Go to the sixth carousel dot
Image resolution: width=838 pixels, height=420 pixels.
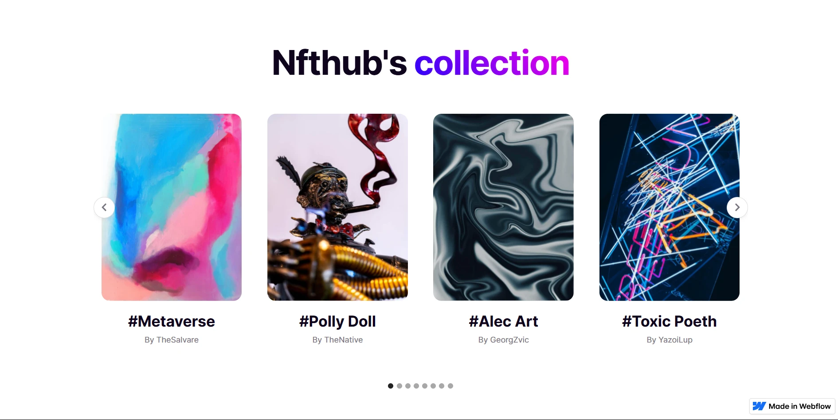[433, 386]
